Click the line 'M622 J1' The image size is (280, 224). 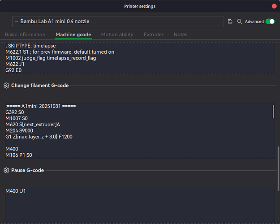pyautogui.click(x=15, y=64)
